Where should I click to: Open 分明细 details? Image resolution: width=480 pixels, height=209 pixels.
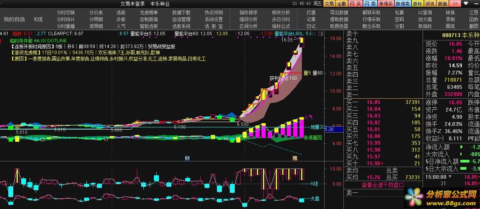click(96, 19)
